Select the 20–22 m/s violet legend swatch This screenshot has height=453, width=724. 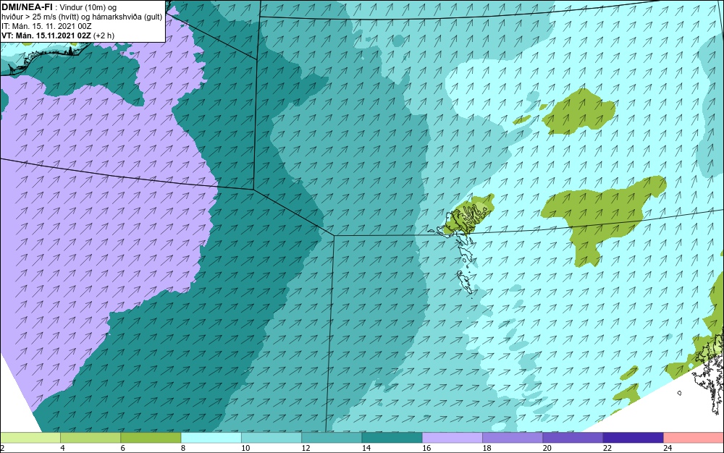coord(573,437)
